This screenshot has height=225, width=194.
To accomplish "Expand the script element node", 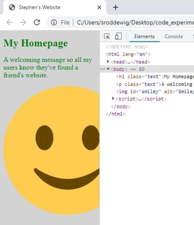I will [x=113, y=99].
